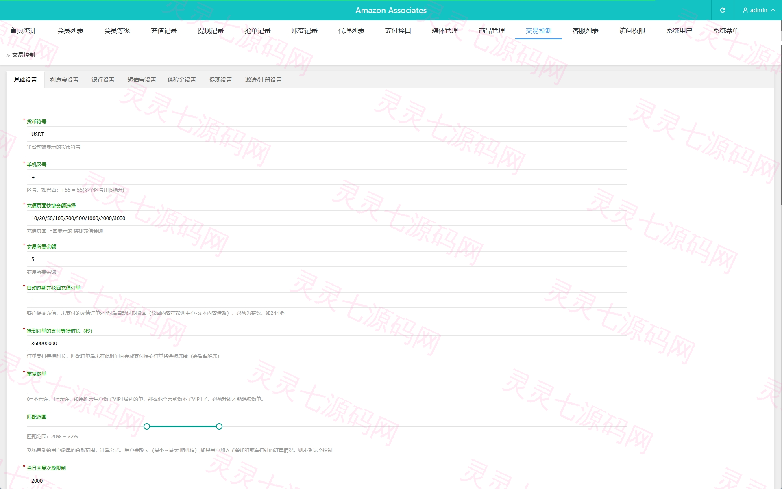The image size is (782, 489).
Task: Open 首页统计 menu
Action: click(x=23, y=31)
